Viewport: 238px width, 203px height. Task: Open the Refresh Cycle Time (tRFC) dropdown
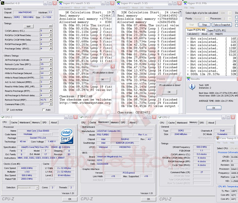[51, 64]
